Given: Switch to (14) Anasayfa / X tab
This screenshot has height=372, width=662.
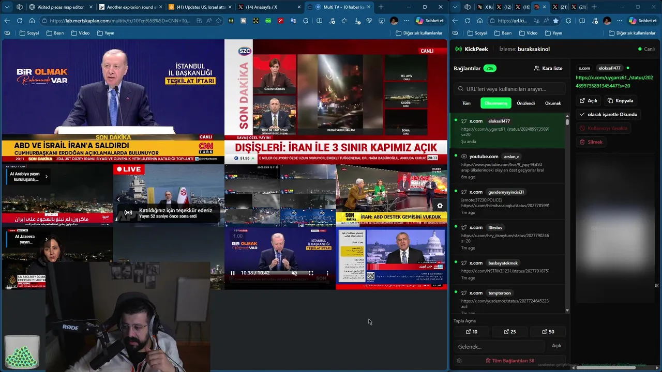Looking at the screenshot, I should (x=269, y=7).
